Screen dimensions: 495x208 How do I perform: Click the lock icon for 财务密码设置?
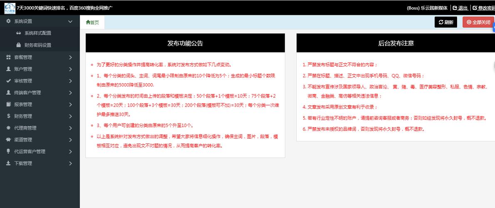coord(18,45)
